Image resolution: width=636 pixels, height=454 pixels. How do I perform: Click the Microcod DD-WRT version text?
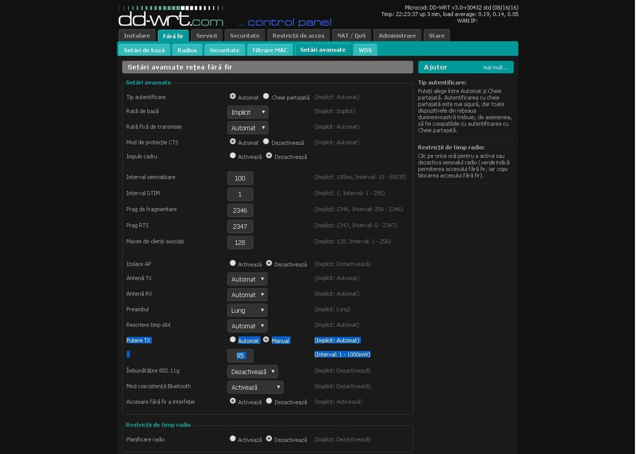point(462,7)
